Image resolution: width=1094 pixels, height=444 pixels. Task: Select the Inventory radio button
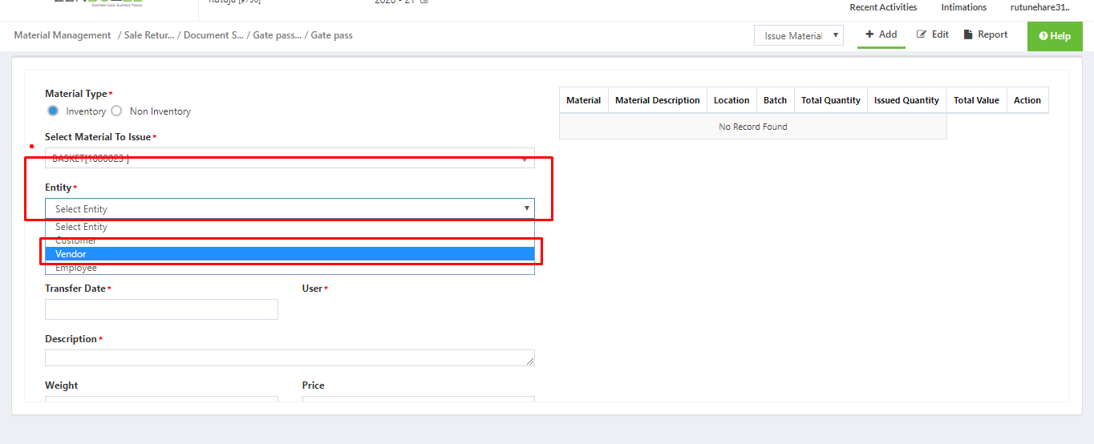pyautogui.click(x=53, y=111)
